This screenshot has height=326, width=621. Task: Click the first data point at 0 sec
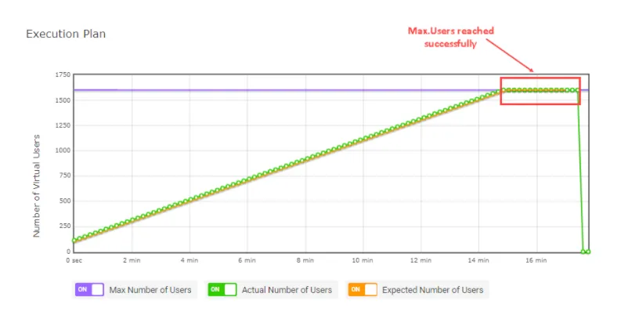coord(74,240)
